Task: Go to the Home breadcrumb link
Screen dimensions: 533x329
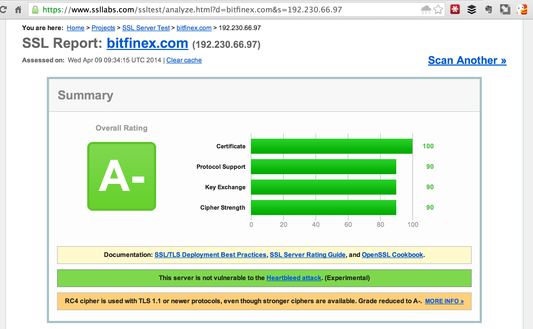Action: point(75,28)
